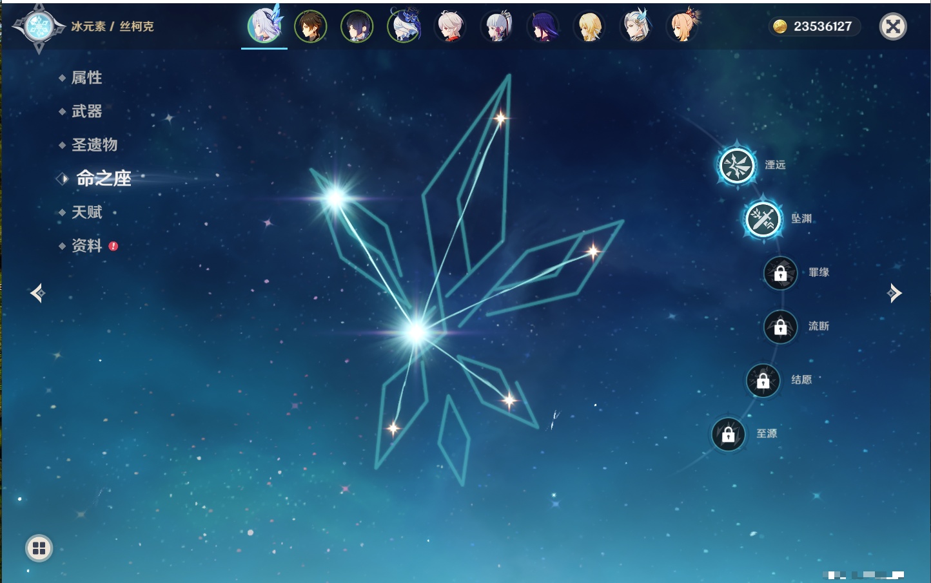This screenshot has height=583, width=931.
Task: Go to the 圣遗物 artifacts tab
Action: click(x=94, y=145)
